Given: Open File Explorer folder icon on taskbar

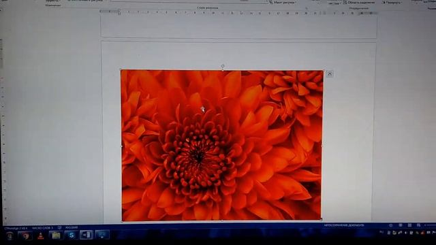Looking at the screenshot, I should pyautogui.click(x=56, y=235).
